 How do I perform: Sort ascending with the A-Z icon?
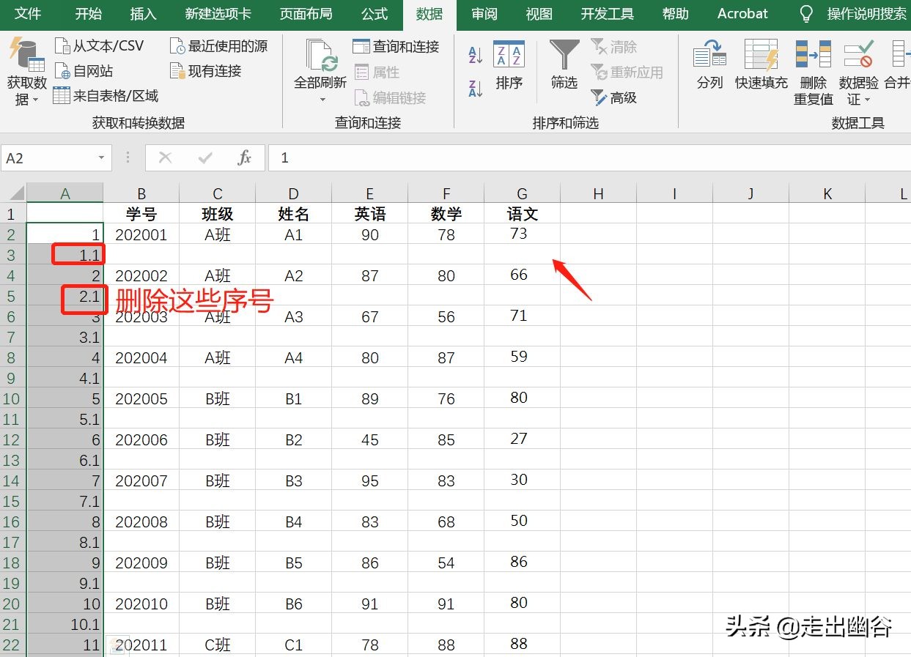475,54
